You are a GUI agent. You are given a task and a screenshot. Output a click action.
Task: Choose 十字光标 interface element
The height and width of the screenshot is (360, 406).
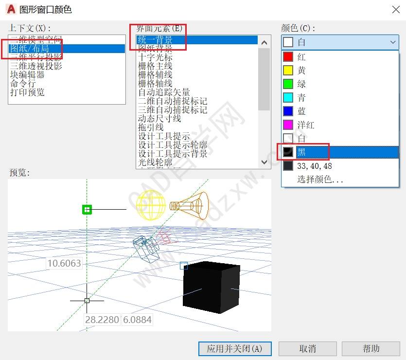pyautogui.click(x=155, y=57)
